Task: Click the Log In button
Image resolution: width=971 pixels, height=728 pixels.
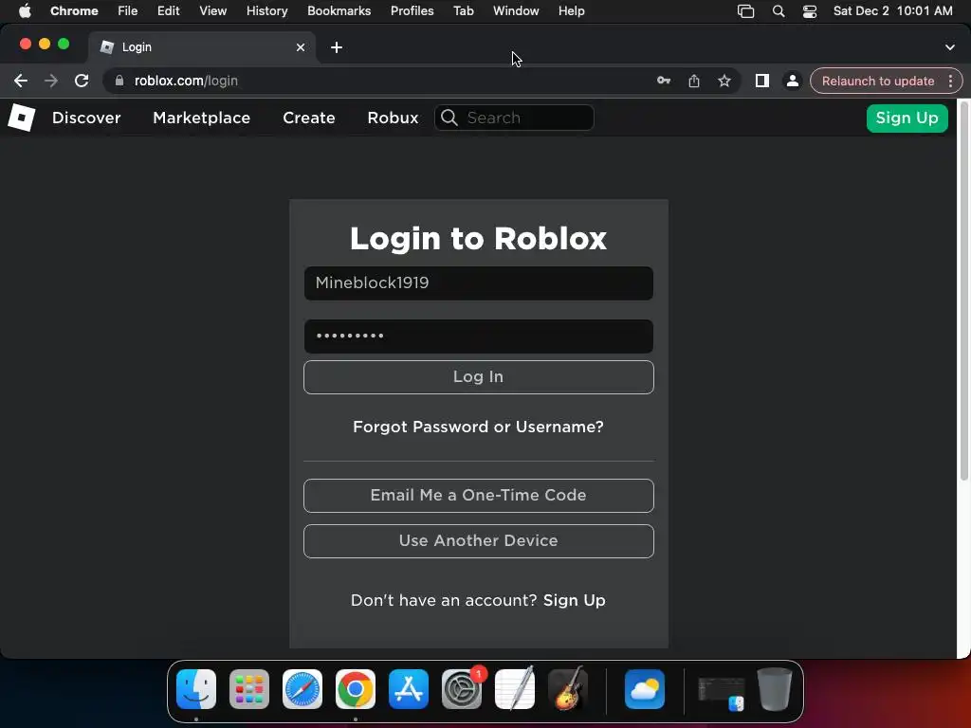Action: [478, 377]
